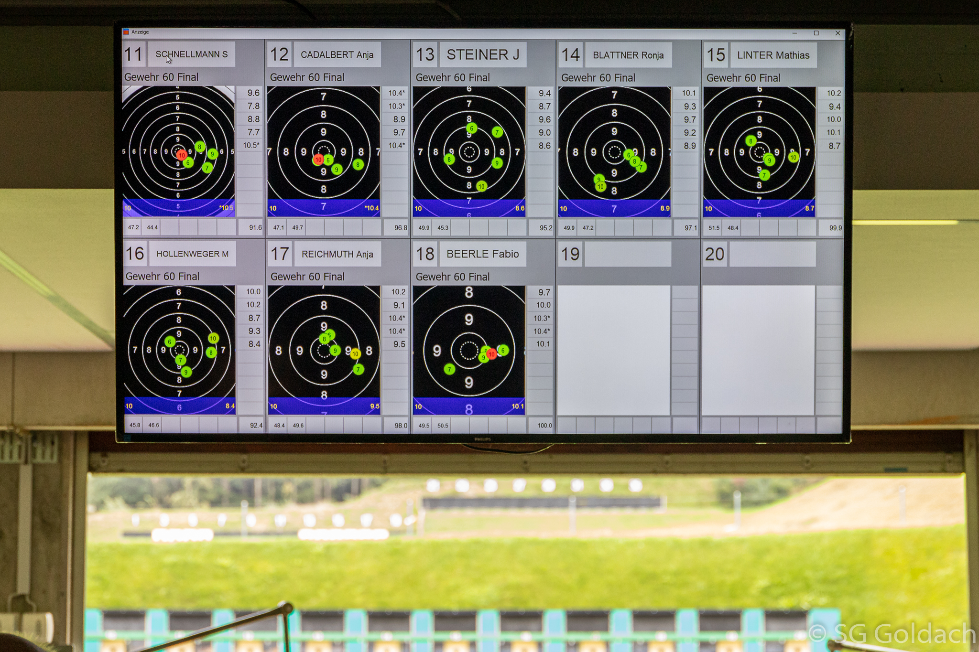The height and width of the screenshot is (652, 979).
Task: Maximize the Anzeige window
Action: pyautogui.click(x=816, y=33)
